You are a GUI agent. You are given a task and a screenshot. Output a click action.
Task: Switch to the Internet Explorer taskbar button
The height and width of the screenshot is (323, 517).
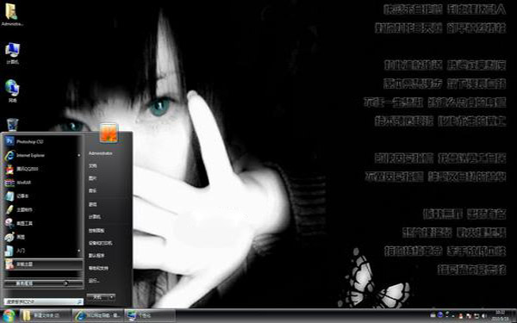tap(97, 316)
